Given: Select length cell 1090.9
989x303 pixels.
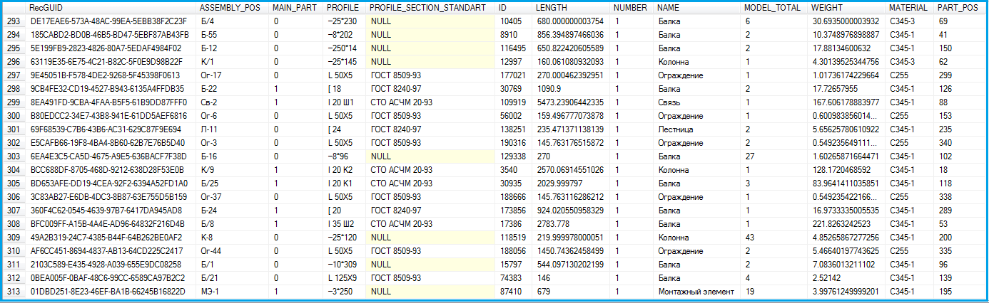Looking at the screenshot, I should tap(572, 89).
